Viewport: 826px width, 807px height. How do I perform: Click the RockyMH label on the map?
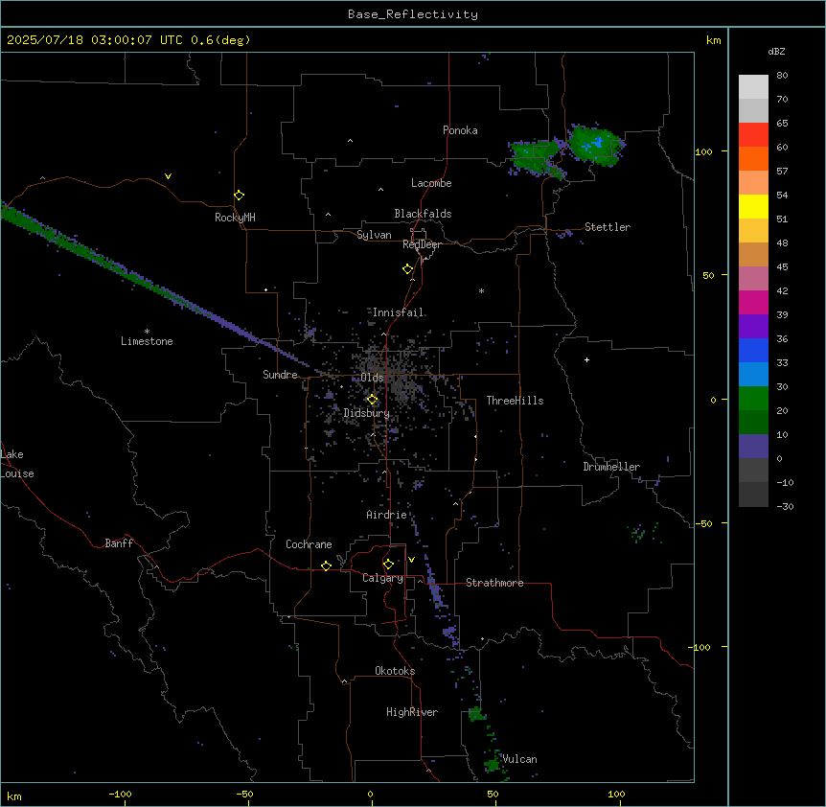pos(235,218)
